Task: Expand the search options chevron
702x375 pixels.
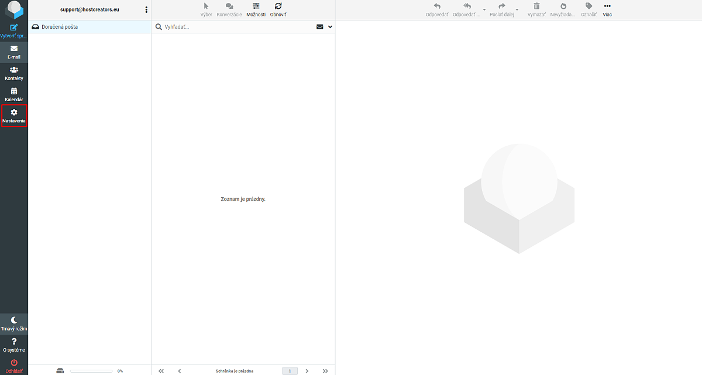Action: click(x=330, y=27)
